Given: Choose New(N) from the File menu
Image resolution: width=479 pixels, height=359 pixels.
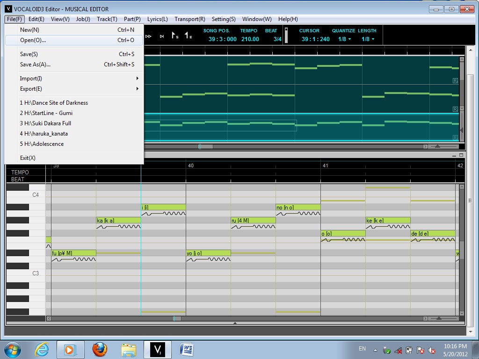Looking at the screenshot, I should tap(74, 29).
